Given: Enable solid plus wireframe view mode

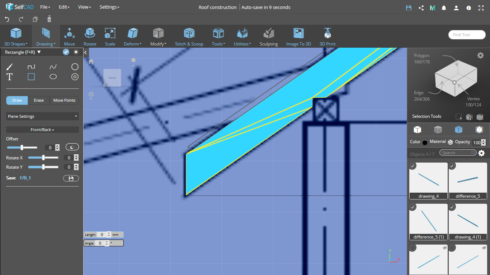Looking at the screenshot, I should 458,130.
